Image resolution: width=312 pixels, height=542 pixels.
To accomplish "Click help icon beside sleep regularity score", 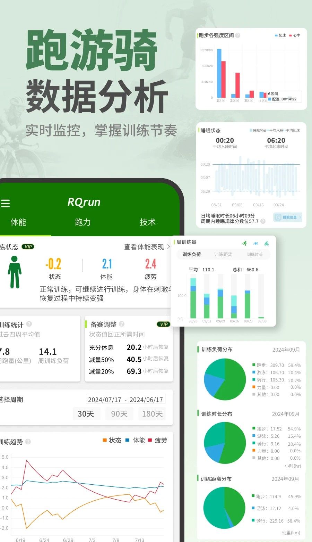I will coord(263,221).
